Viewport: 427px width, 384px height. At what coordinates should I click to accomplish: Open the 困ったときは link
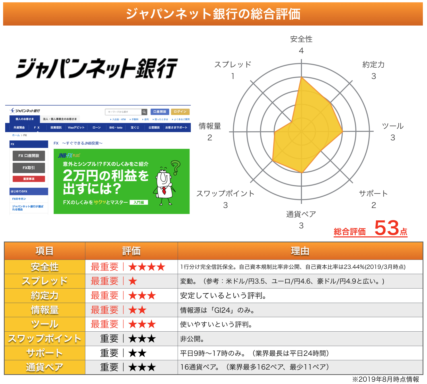coord(160,119)
